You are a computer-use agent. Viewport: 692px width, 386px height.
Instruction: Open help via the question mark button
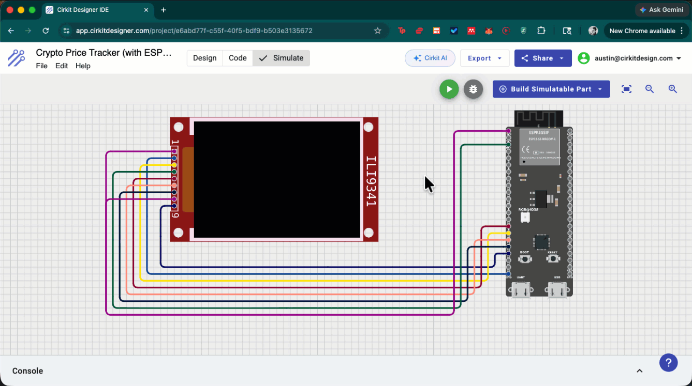coord(668,362)
